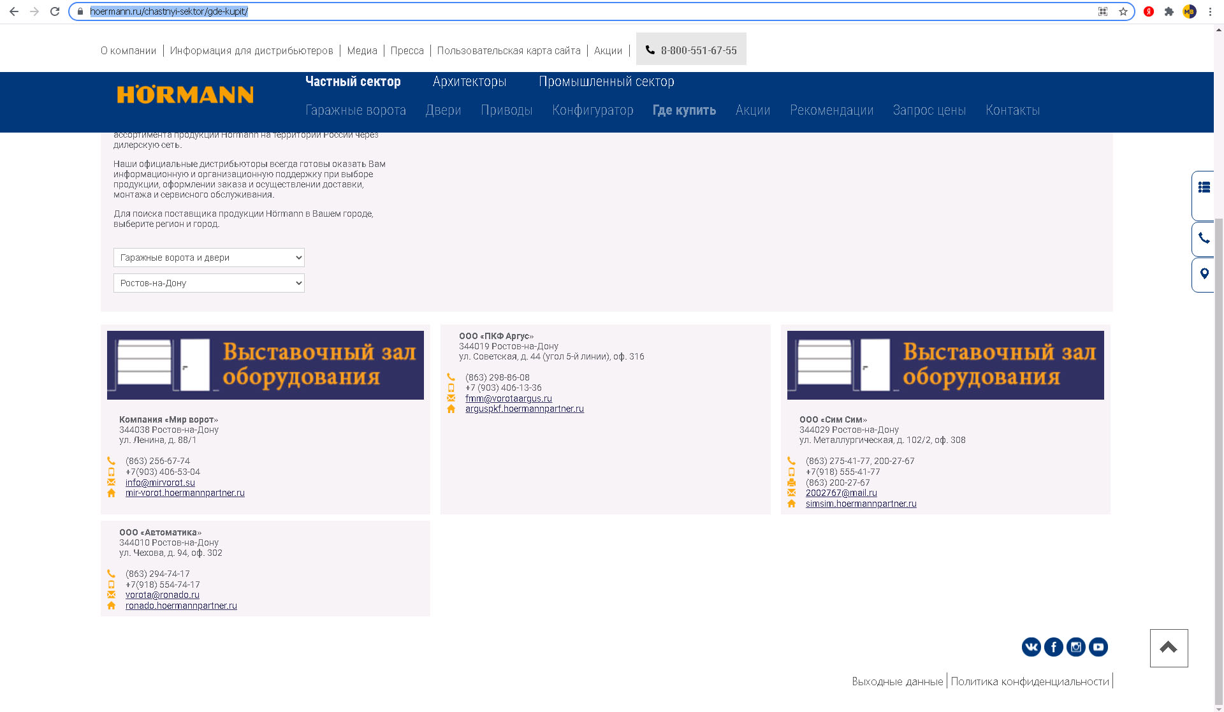Open the Медиа top link
The height and width of the screenshot is (712, 1224).
coord(362,50)
